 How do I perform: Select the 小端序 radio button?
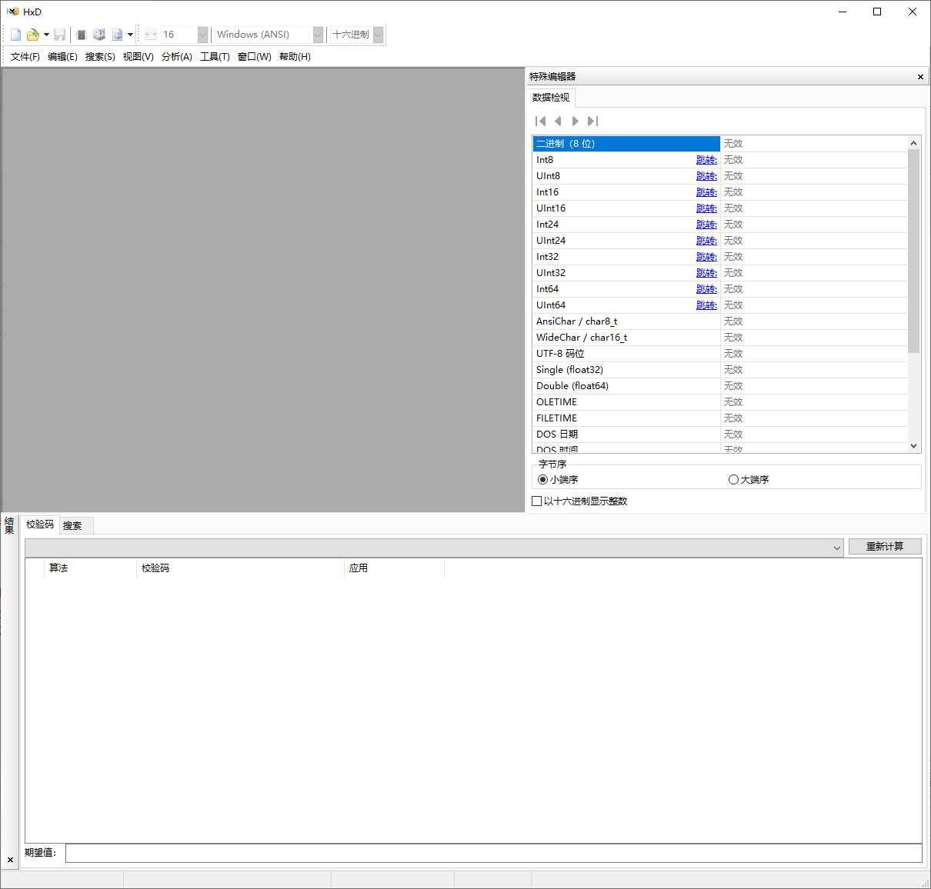click(x=543, y=480)
